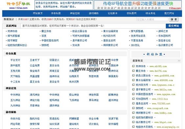Open 论坛版本 in the blue navigation bar
This screenshot has height=129, width=185.
click(x=113, y=13)
